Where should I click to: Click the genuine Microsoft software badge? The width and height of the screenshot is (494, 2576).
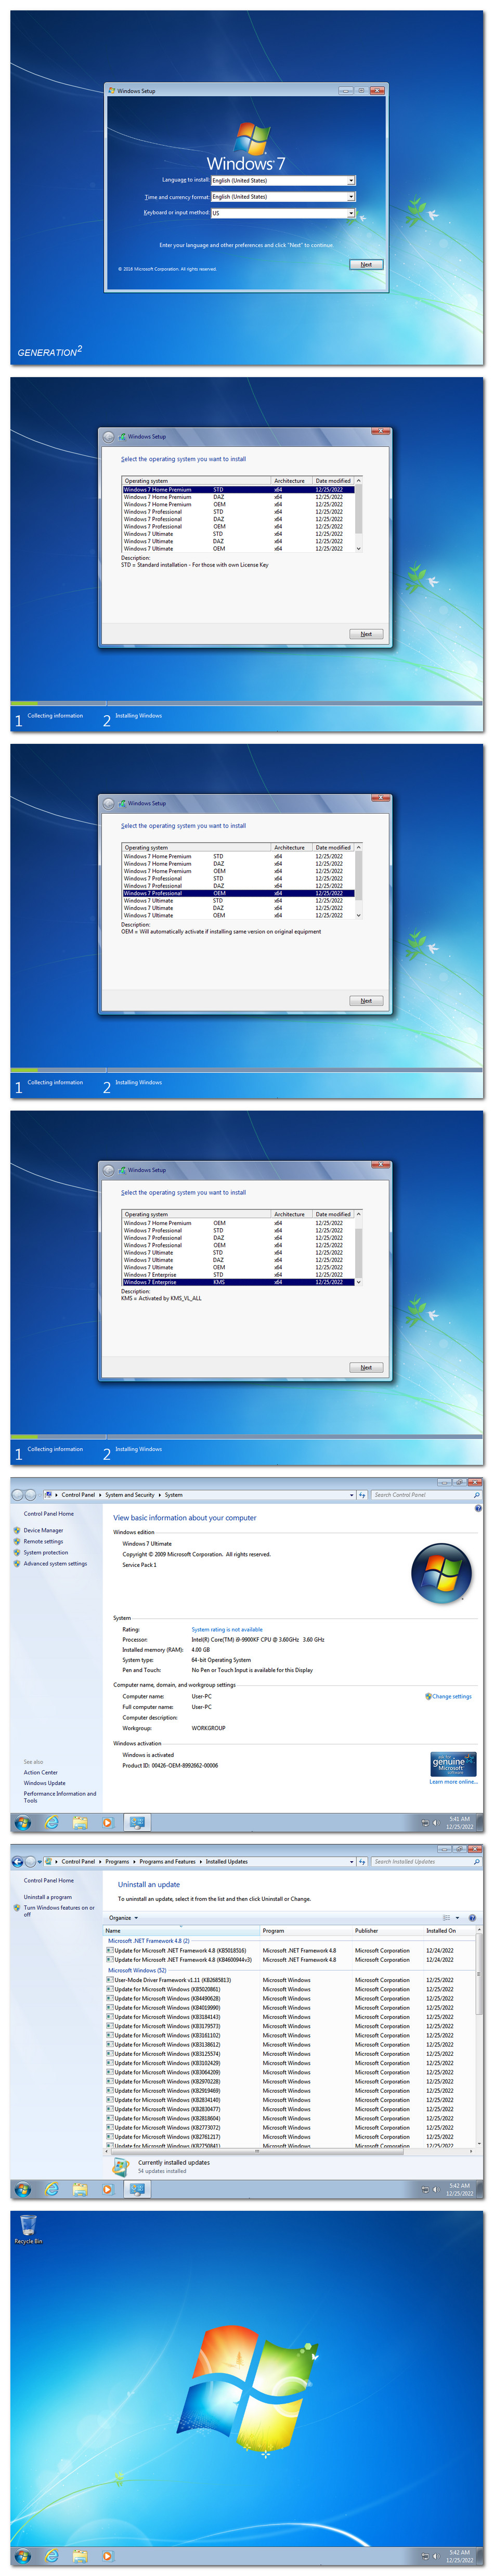(453, 1764)
